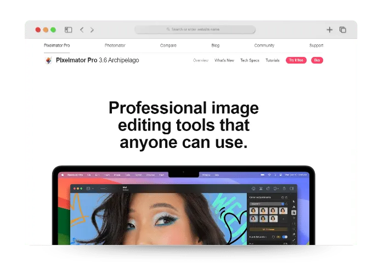The height and width of the screenshot is (274, 384).
Task: Open the View menu in the macOS menu bar
Action: point(161,175)
